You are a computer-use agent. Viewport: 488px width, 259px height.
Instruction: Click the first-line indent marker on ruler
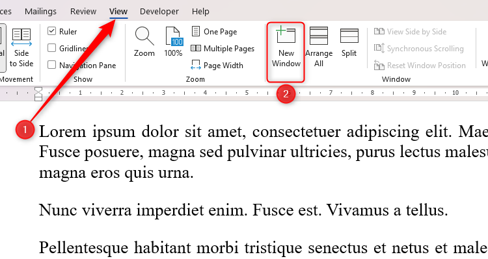[38, 90]
